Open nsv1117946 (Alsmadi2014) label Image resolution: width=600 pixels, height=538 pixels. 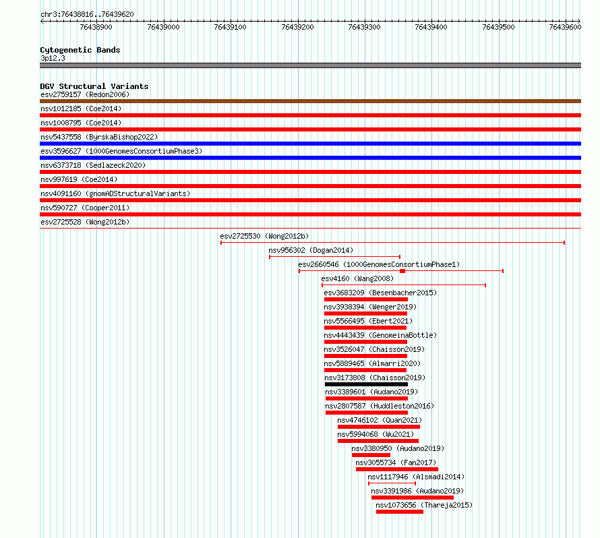coord(416,477)
